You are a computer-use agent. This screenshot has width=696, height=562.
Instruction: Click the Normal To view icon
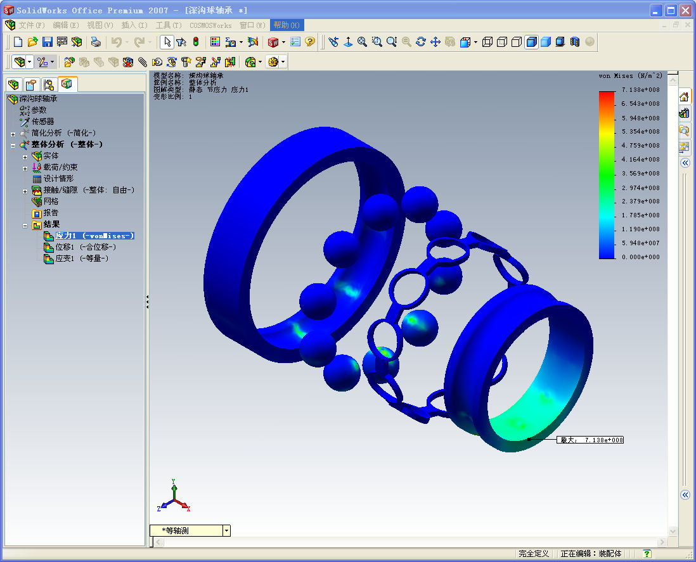click(348, 42)
